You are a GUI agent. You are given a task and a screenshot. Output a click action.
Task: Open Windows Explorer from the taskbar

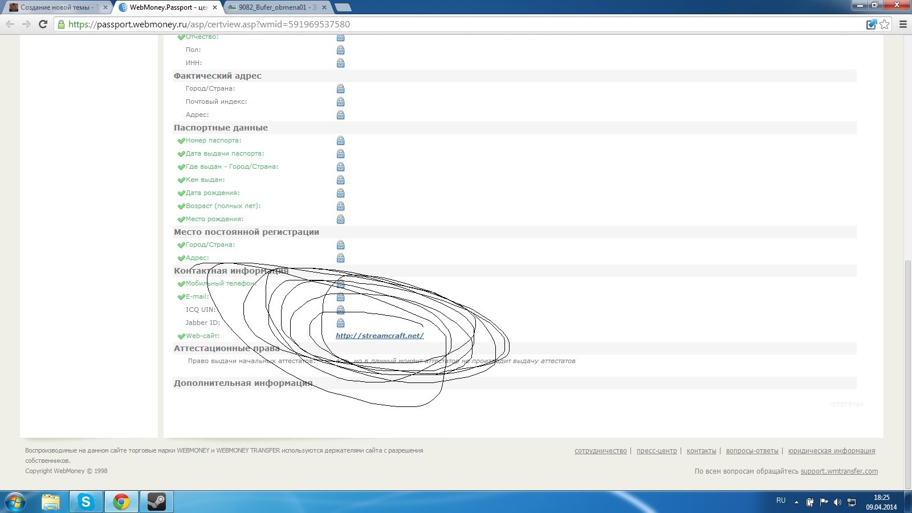click(50, 502)
